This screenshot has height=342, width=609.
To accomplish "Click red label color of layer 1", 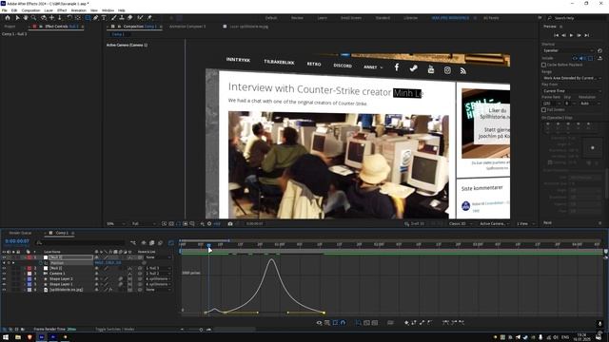I will (29, 257).
